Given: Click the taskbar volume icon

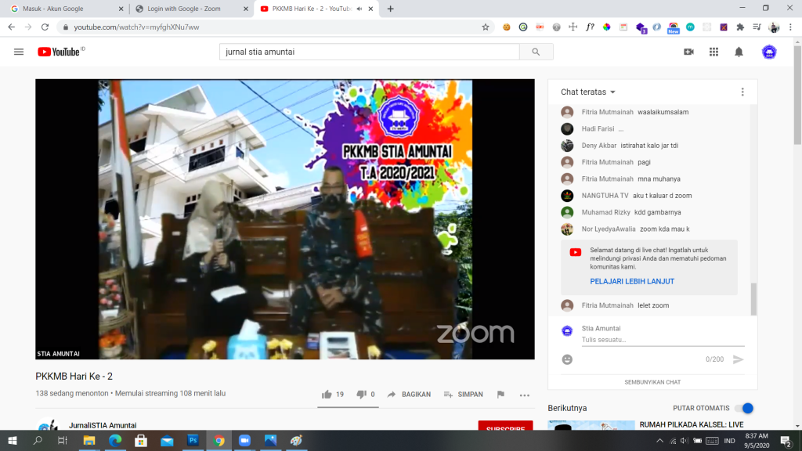Looking at the screenshot, I should point(685,441).
